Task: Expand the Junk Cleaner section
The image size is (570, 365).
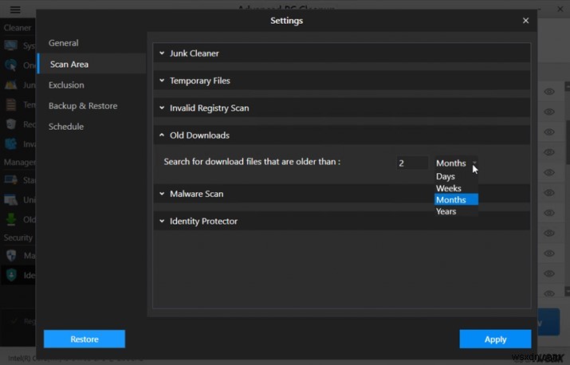Action: tap(194, 53)
